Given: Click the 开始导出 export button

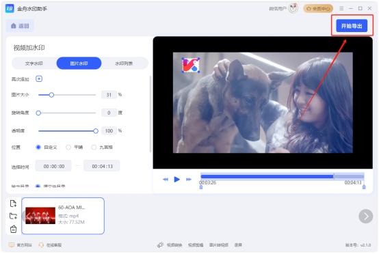Looking at the screenshot, I should [352, 26].
